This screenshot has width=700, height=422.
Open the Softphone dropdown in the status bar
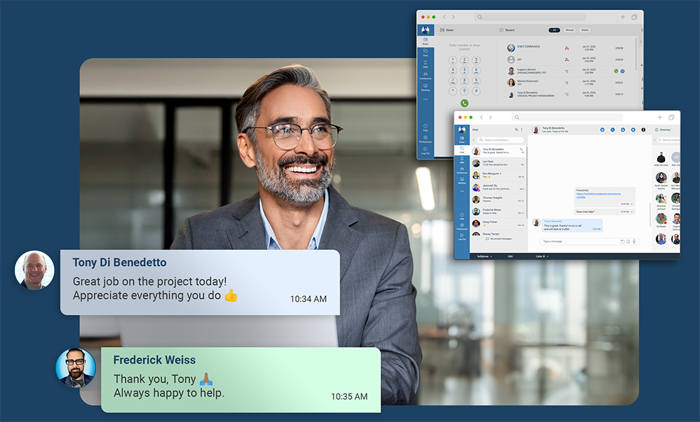[x=483, y=255]
